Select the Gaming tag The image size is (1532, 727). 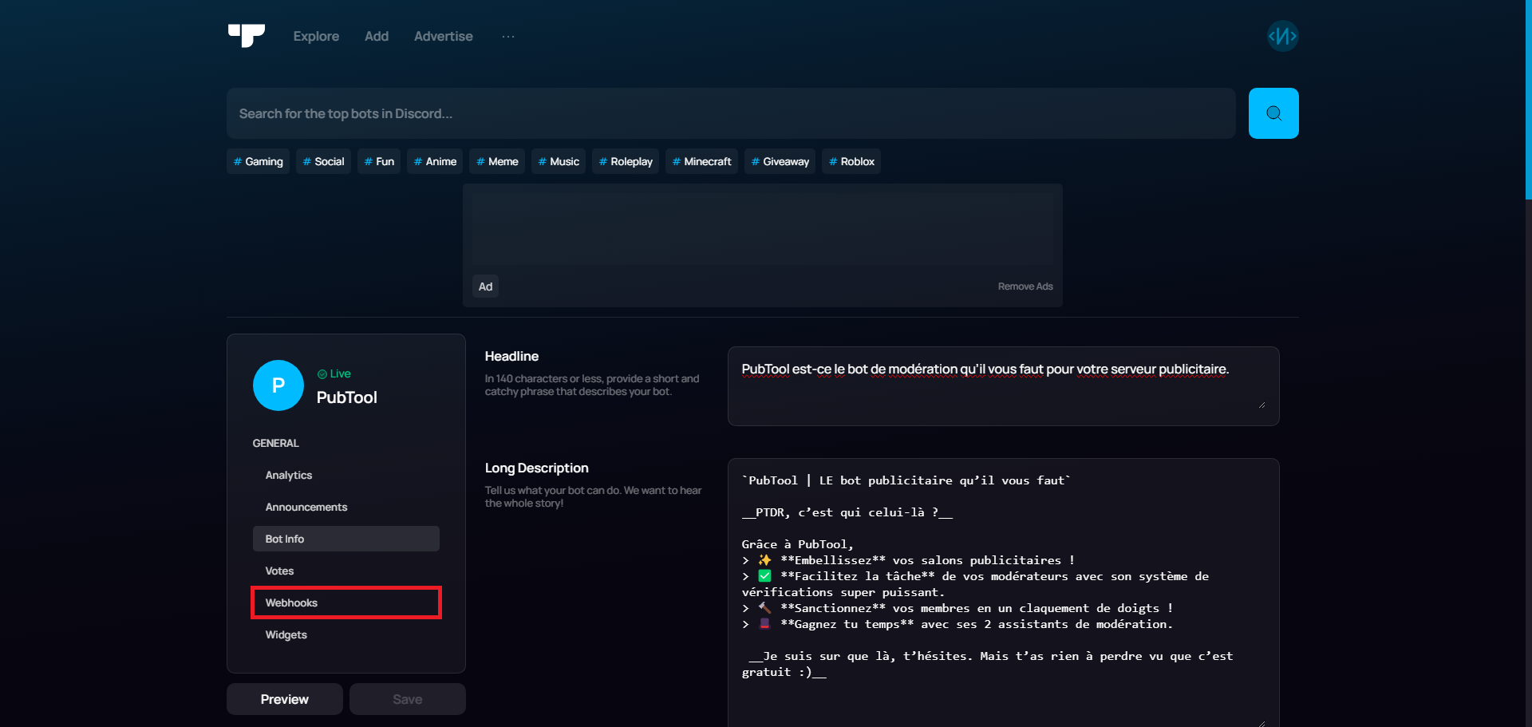pyautogui.click(x=259, y=161)
